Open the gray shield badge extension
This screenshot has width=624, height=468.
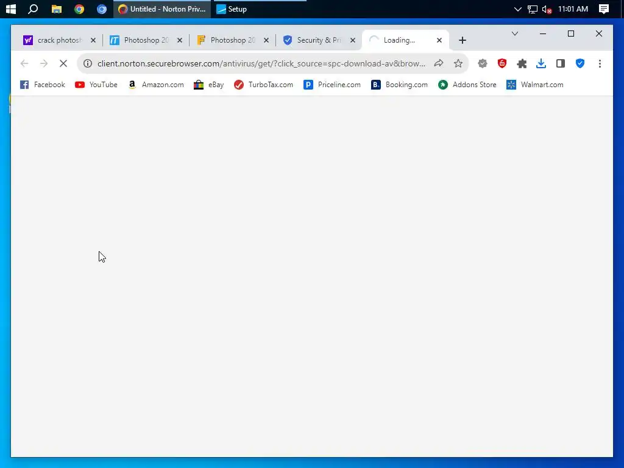483,63
